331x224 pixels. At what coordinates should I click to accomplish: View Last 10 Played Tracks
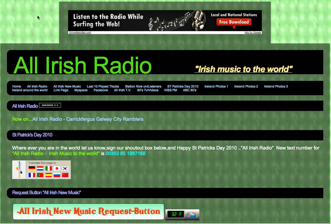pos(103,86)
